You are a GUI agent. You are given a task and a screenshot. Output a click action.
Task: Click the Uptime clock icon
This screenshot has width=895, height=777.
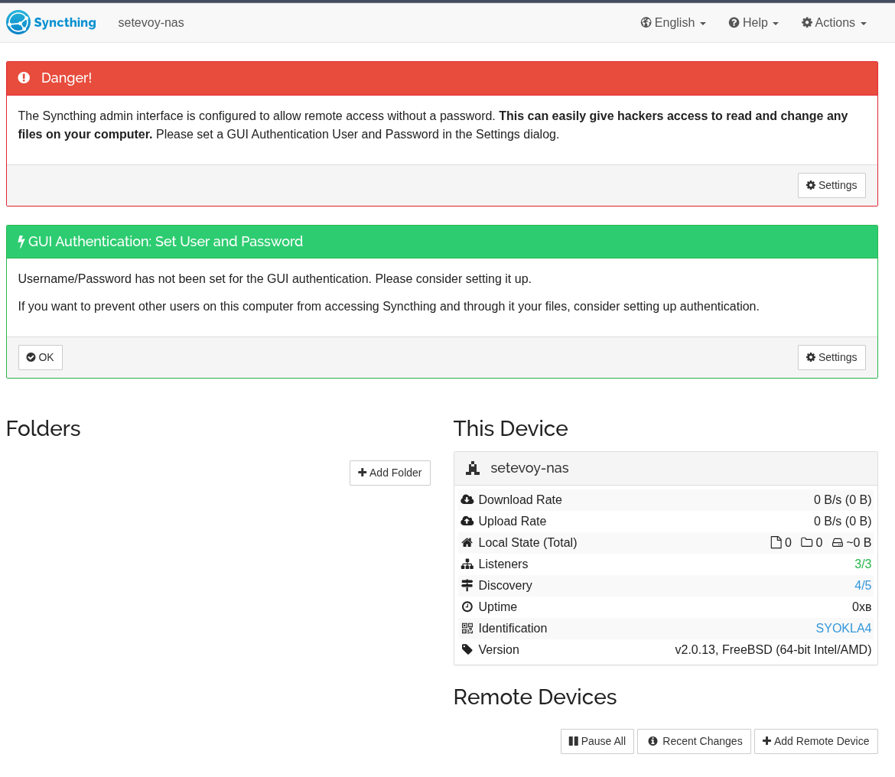(x=467, y=607)
